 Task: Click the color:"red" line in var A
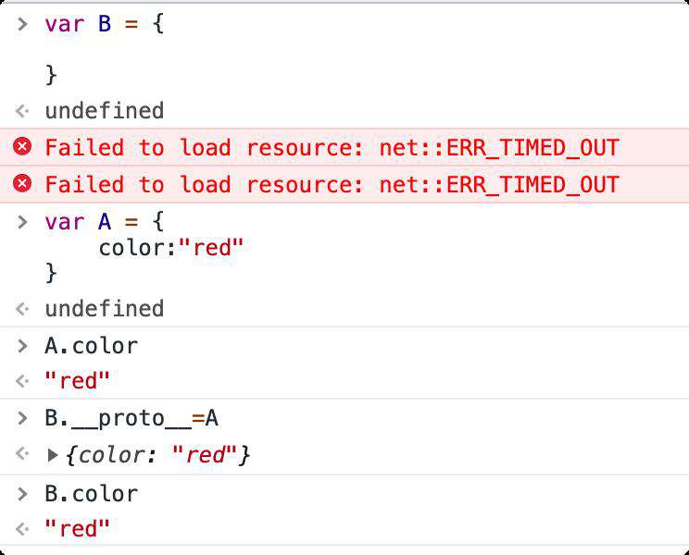pyautogui.click(x=171, y=248)
